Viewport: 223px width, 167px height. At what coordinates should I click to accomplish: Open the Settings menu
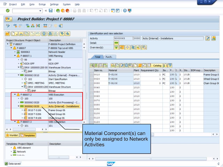54,5
